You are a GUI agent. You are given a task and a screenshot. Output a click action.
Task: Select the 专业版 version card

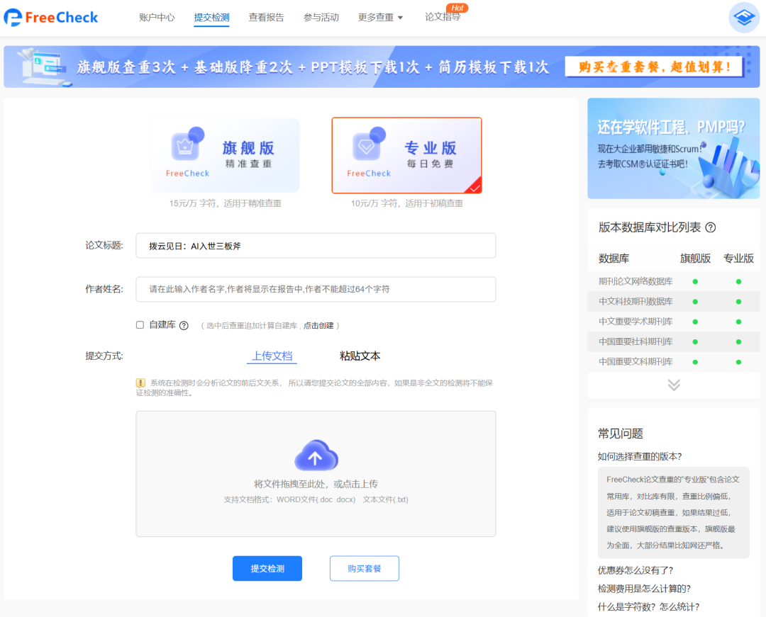click(x=406, y=155)
